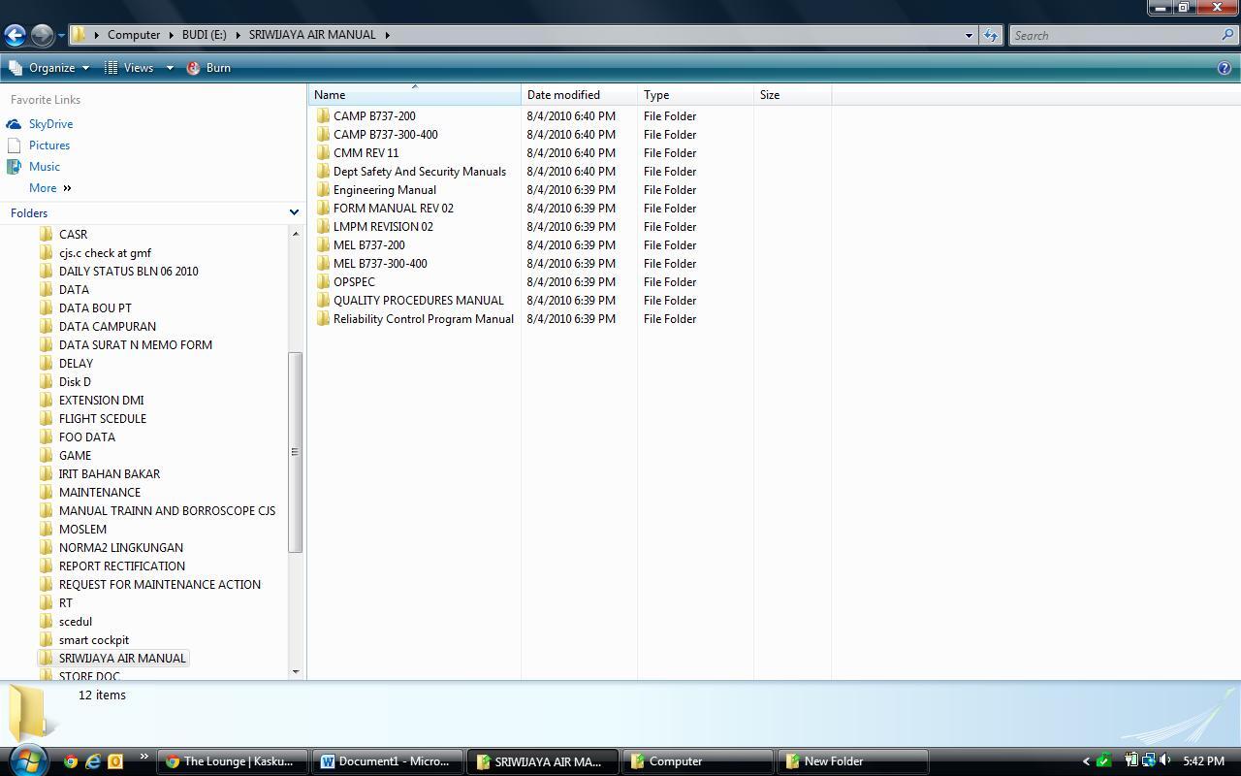Viewport: 1241px width, 776px height.
Task: Select the OPSPEC folder
Action: (x=354, y=282)
